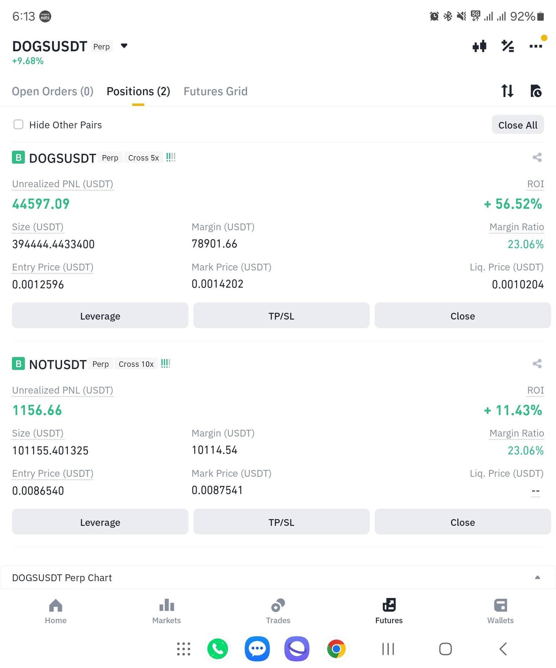Open the Markets navigation item

pos(166,611)
